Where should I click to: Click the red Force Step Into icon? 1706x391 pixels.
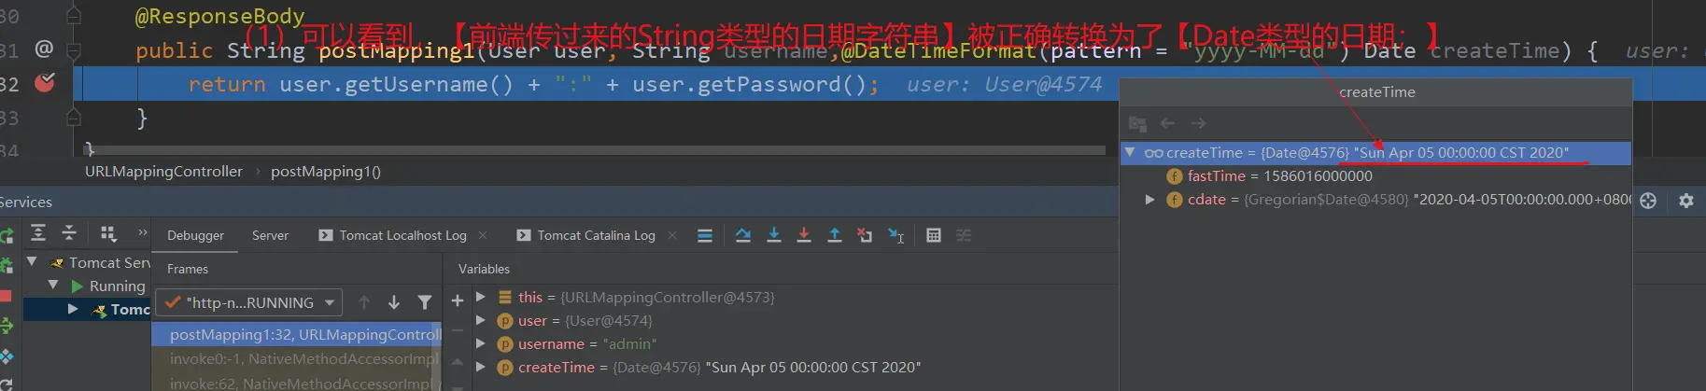click(x=804, y=235)
